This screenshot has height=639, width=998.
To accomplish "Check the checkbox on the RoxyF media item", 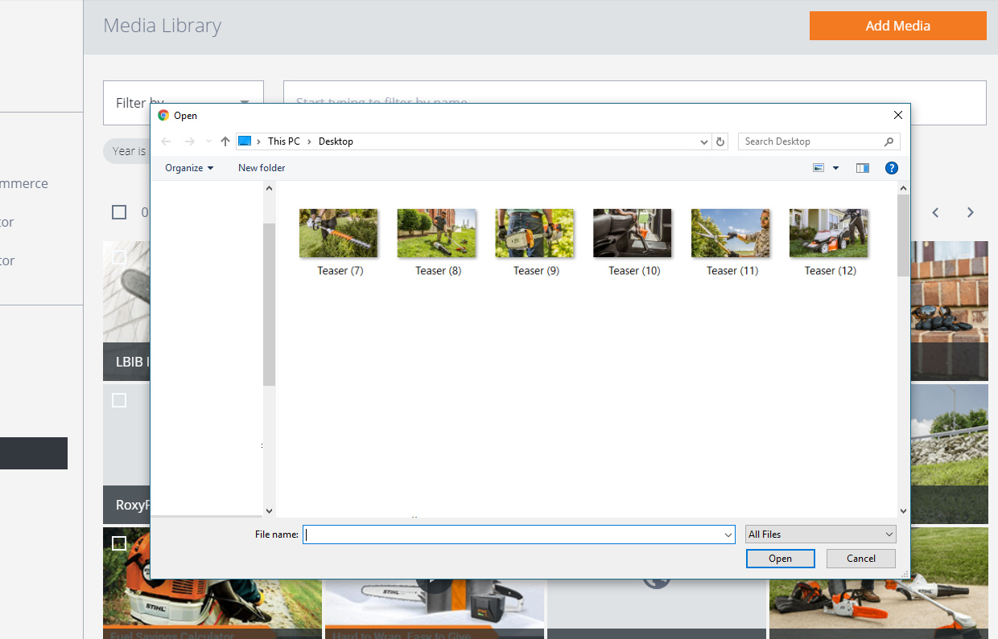I will coord(119,399).
